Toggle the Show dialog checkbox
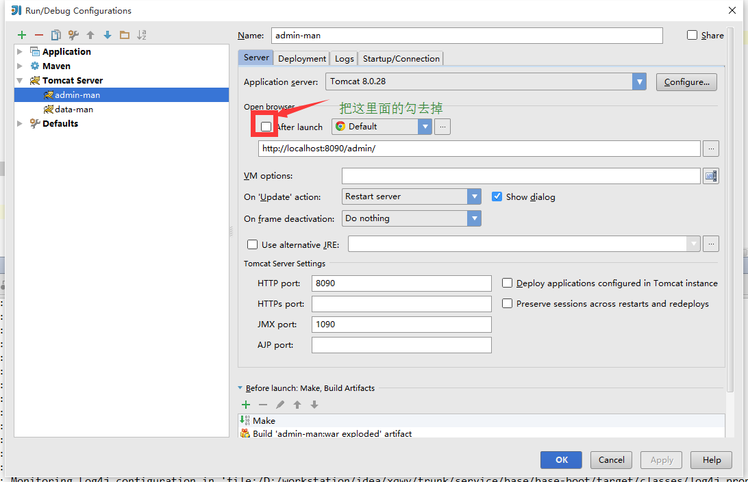This screenshot has height=482, width=748. (x=497, y=196)
